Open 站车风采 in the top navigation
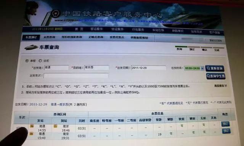Viewport: 244px width, 146px height. (x=196, y=32)
